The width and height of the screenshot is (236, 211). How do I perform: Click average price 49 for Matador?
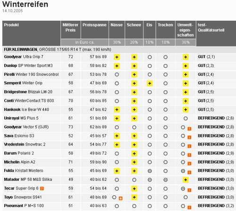click(71, 179)
